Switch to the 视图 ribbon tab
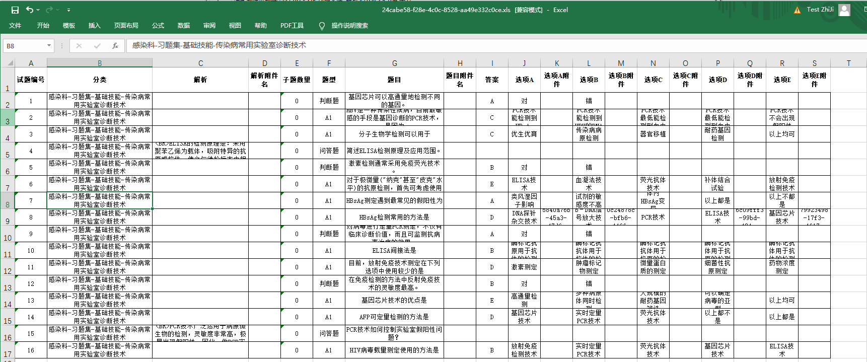The image size is (867, 362). [235, 26]
